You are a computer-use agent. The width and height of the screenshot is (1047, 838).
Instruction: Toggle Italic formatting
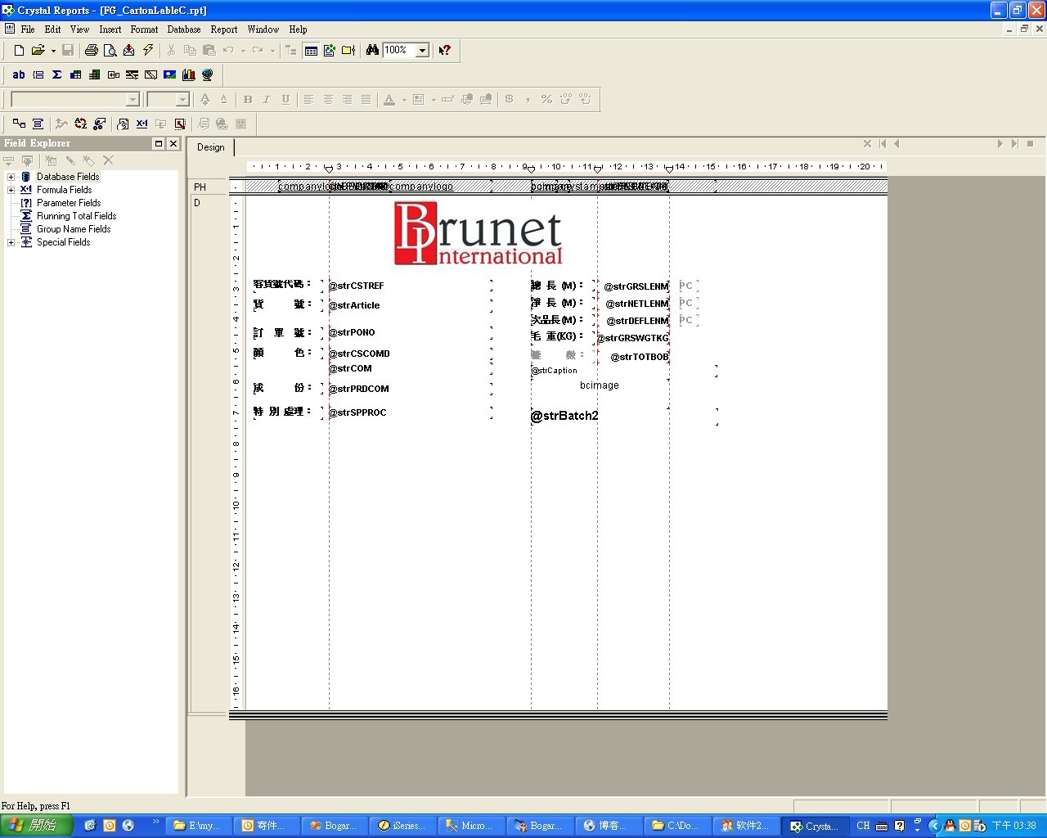(x=267, y=99)
